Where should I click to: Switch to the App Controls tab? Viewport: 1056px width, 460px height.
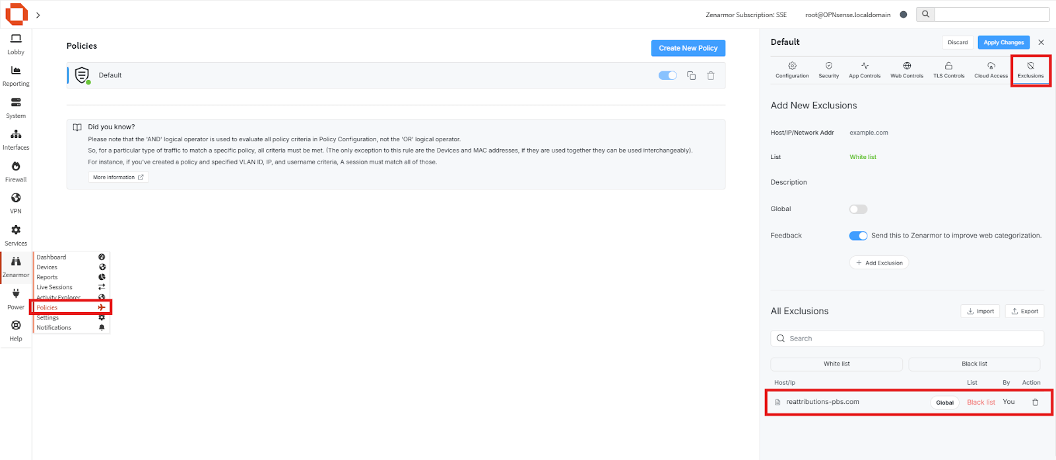point(865,70)
